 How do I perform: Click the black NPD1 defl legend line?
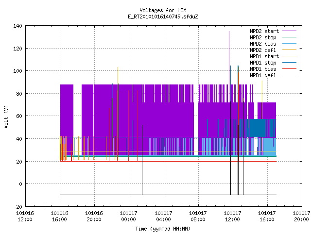[289, 75]
